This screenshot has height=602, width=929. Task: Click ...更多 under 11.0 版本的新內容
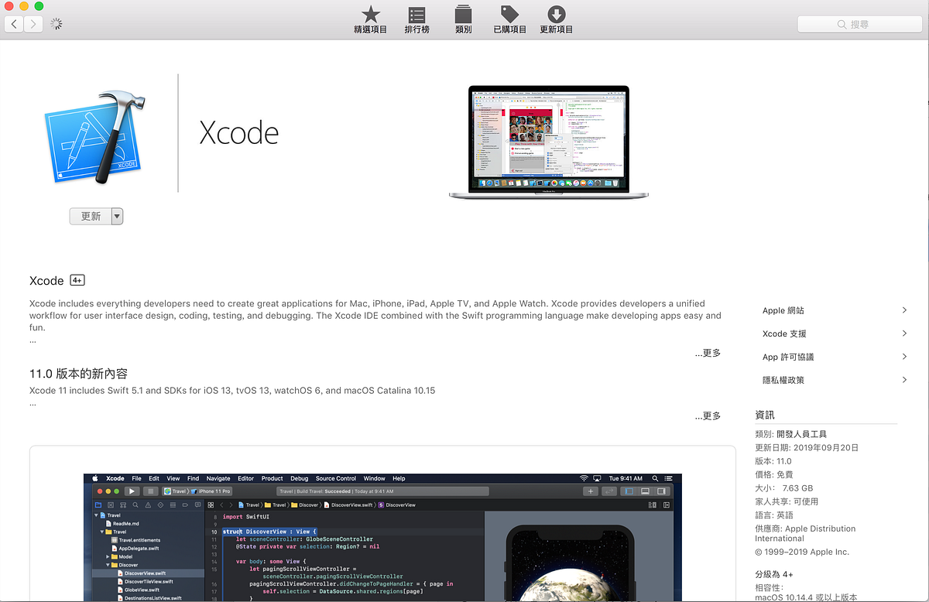tap(707, 416)
